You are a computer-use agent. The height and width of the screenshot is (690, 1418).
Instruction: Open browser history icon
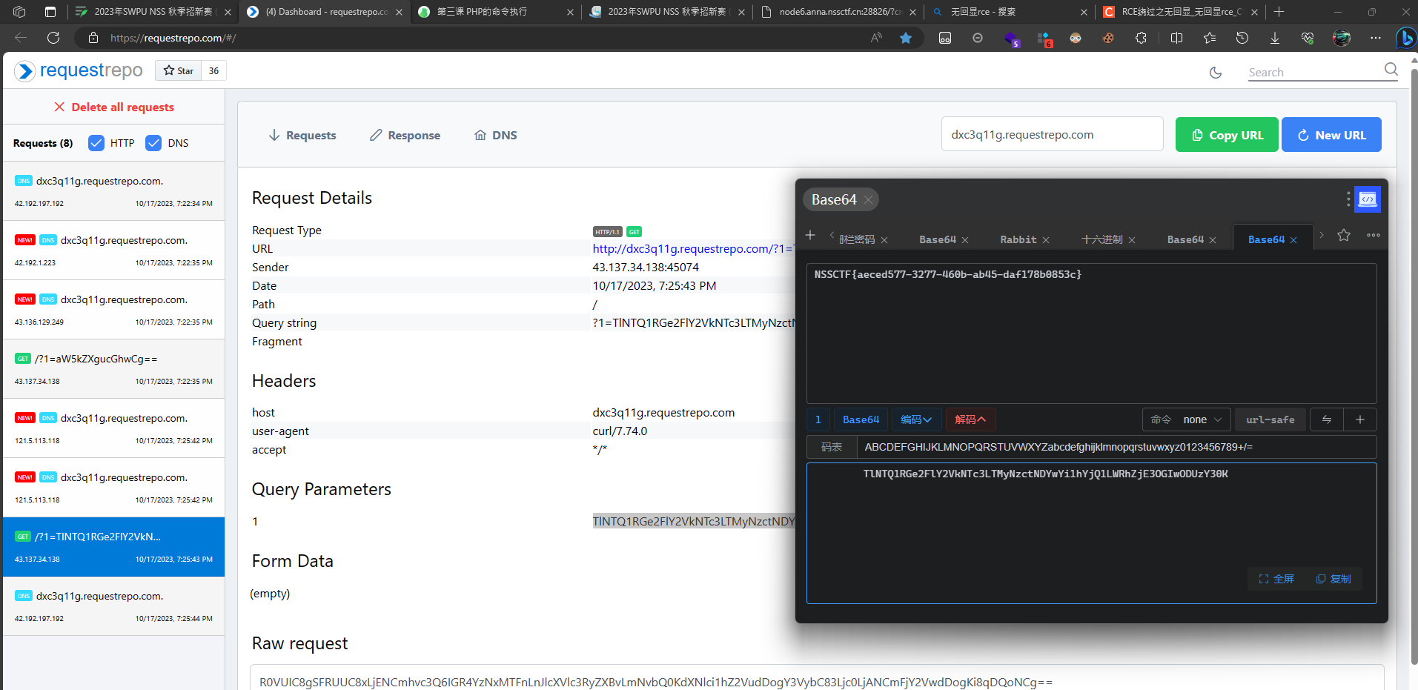(x=1242, y=38)
